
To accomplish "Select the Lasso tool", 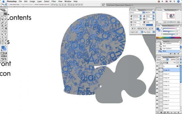I will pyautogui.click(x=2, y=17).
